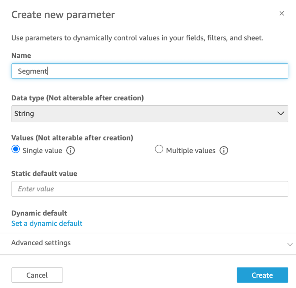Click the 'Multiple values' label text
This screenshot has width=296, height=288.
coord(190,151)
